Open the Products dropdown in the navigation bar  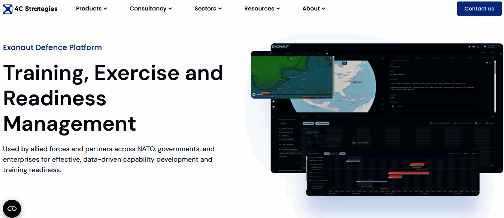91,8
